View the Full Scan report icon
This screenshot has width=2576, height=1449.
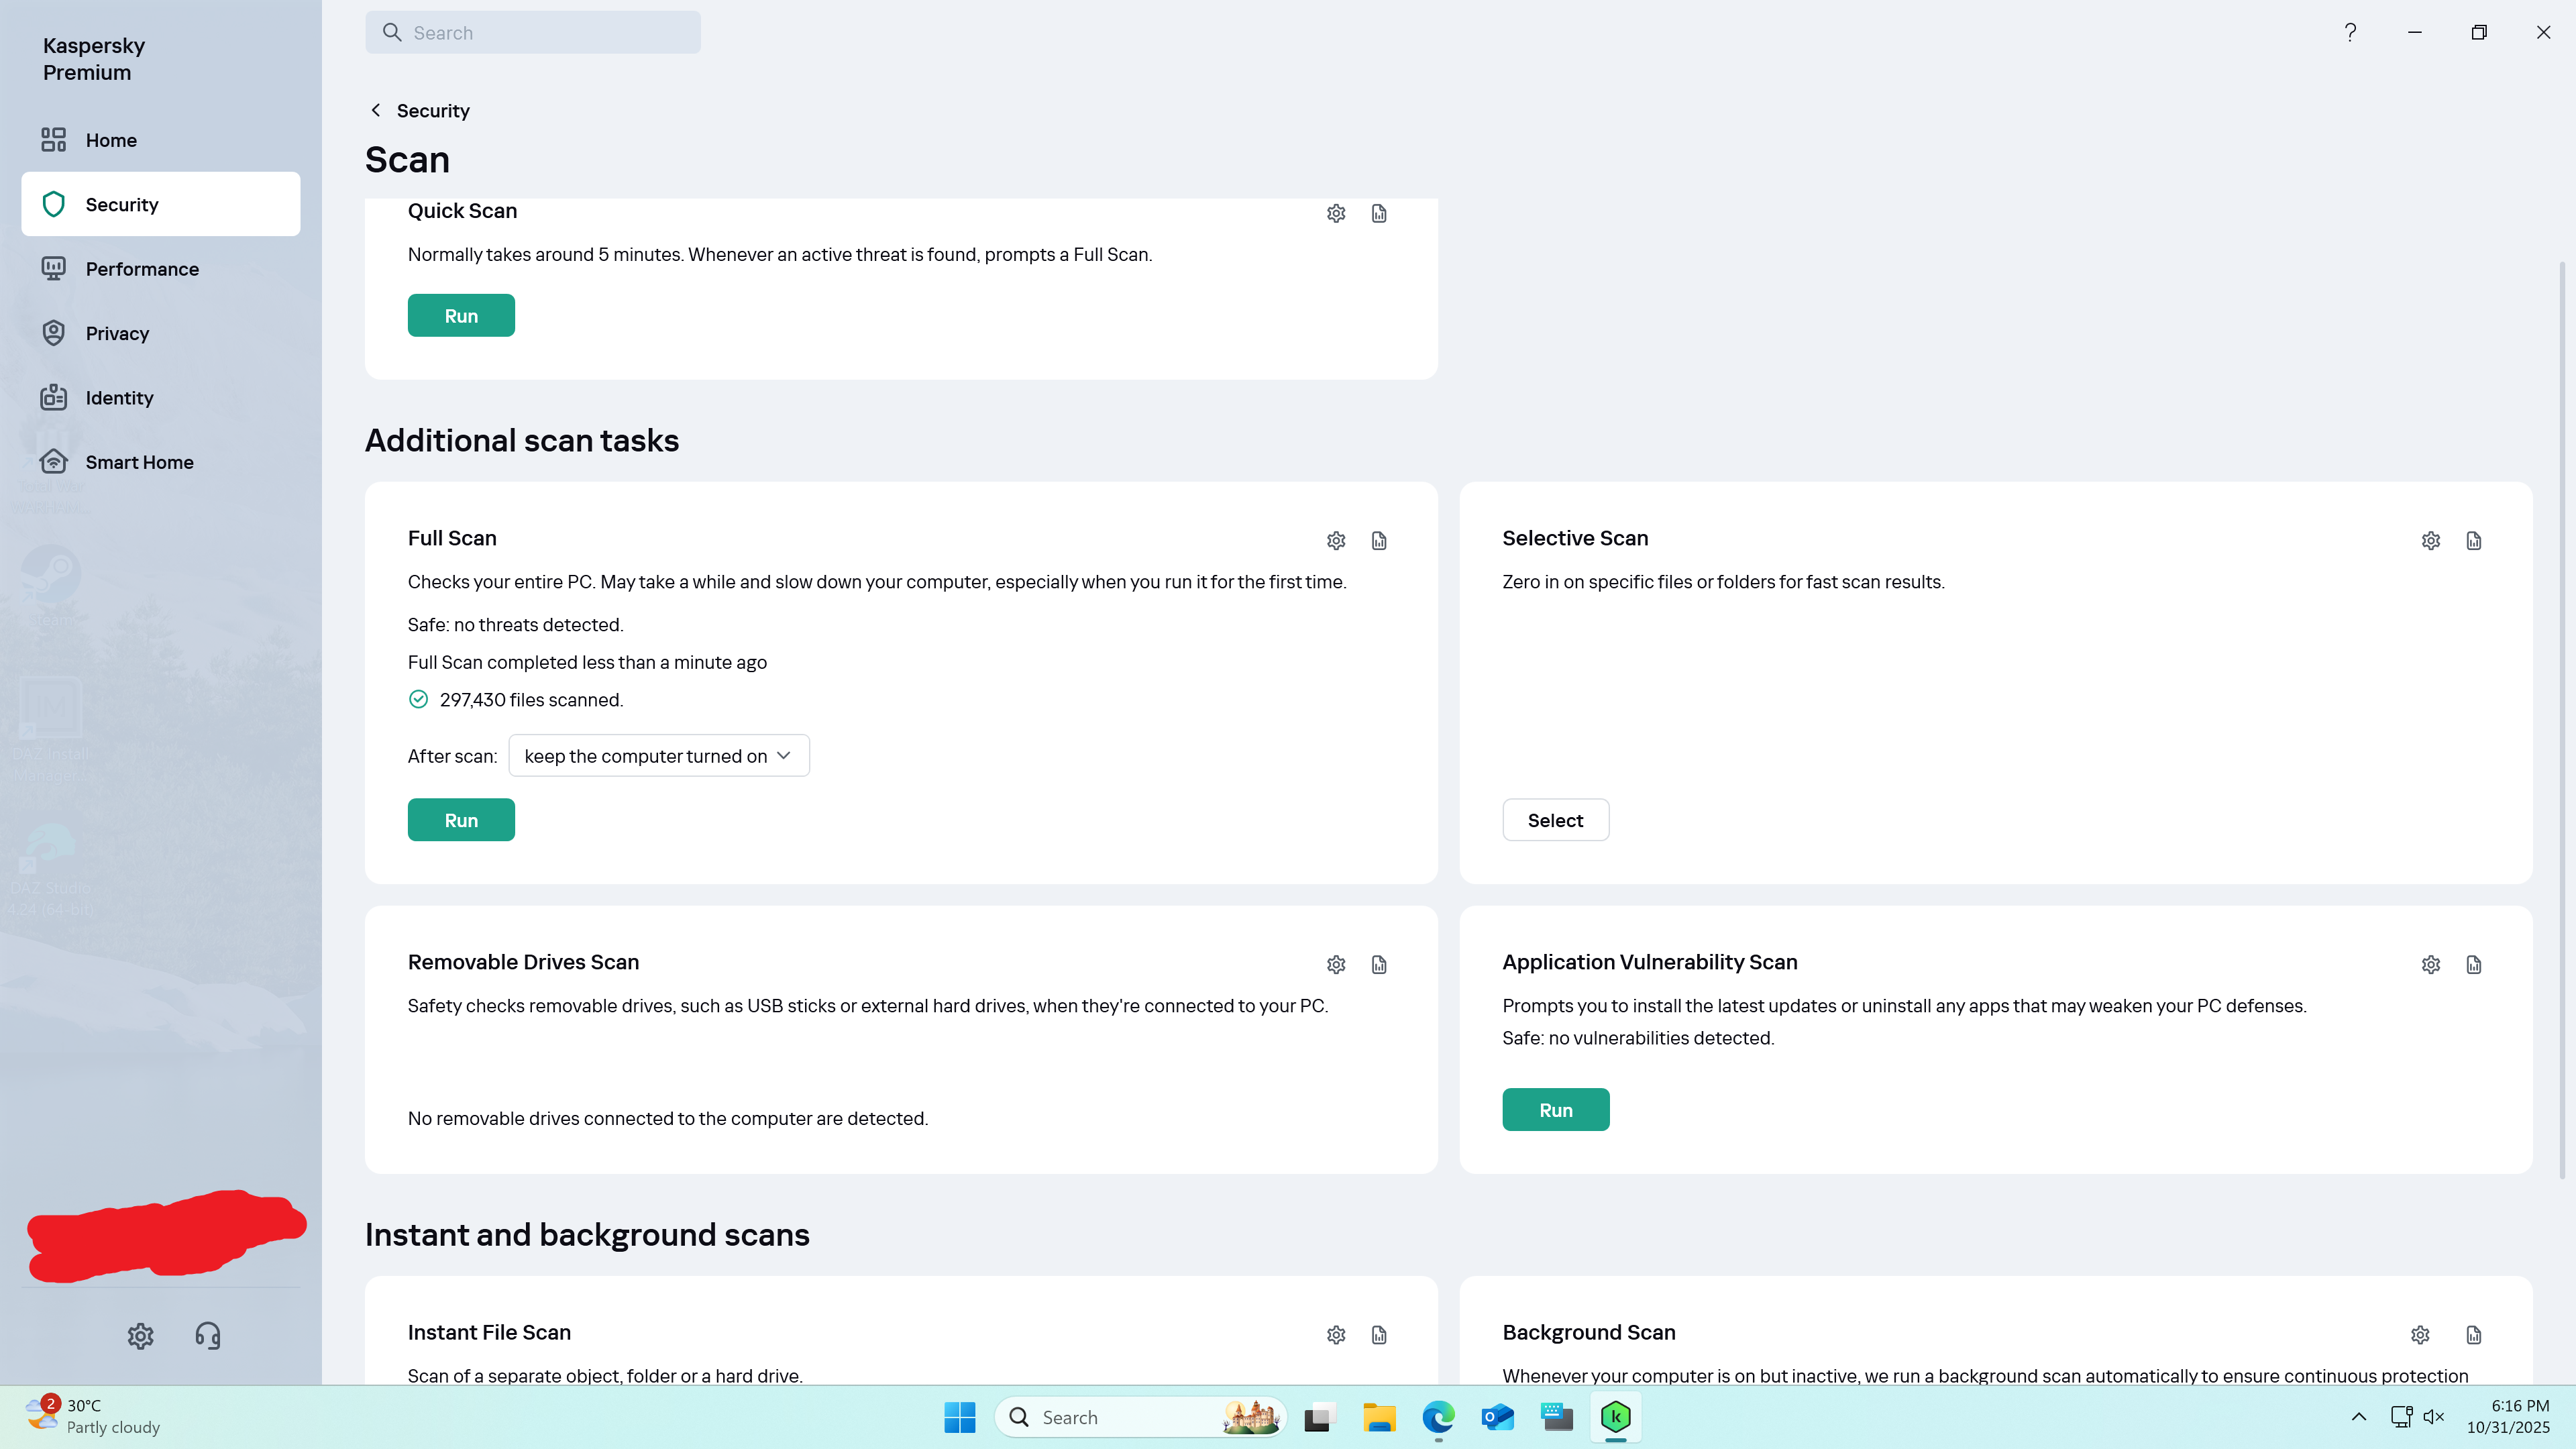(x=1379, y=541)
